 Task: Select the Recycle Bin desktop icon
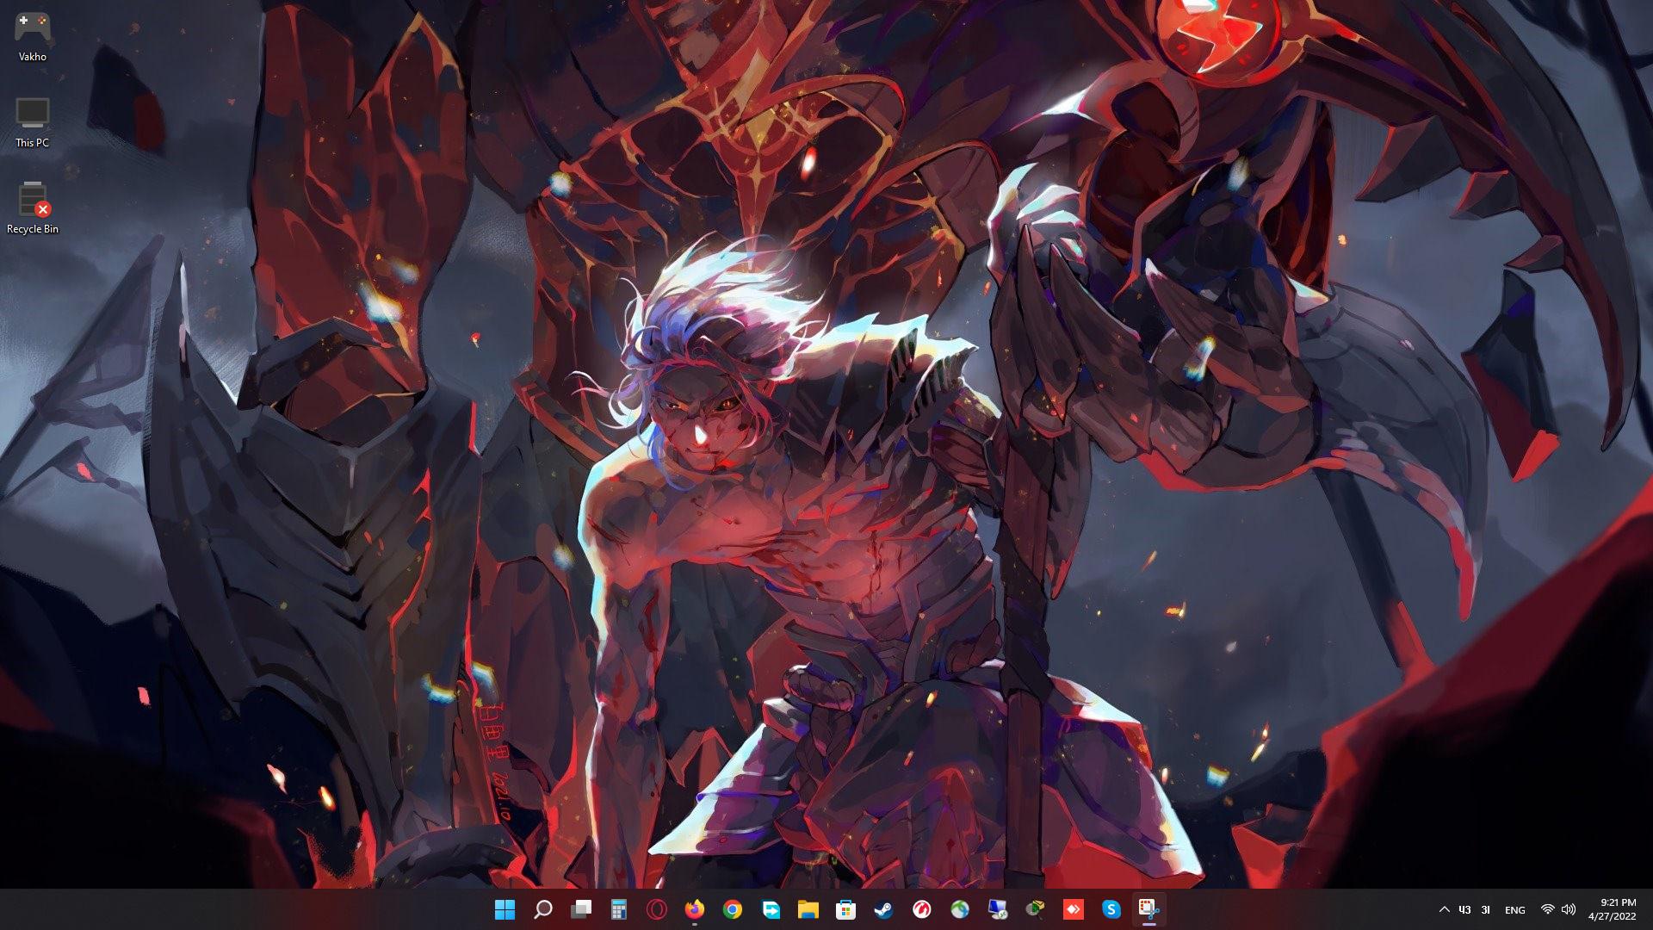click(33, 207)
